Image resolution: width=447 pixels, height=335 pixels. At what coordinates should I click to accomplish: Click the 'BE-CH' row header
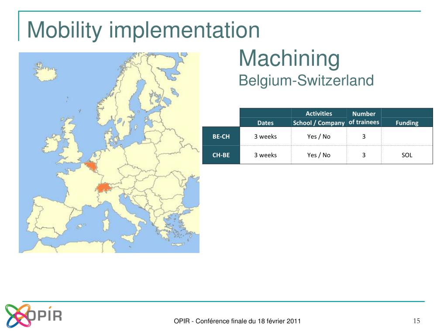pos(221,137)
